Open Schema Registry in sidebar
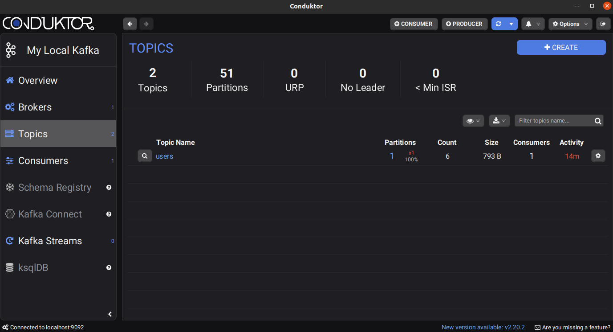This screenshot has height=332, width=613. [x=58, y=188]
